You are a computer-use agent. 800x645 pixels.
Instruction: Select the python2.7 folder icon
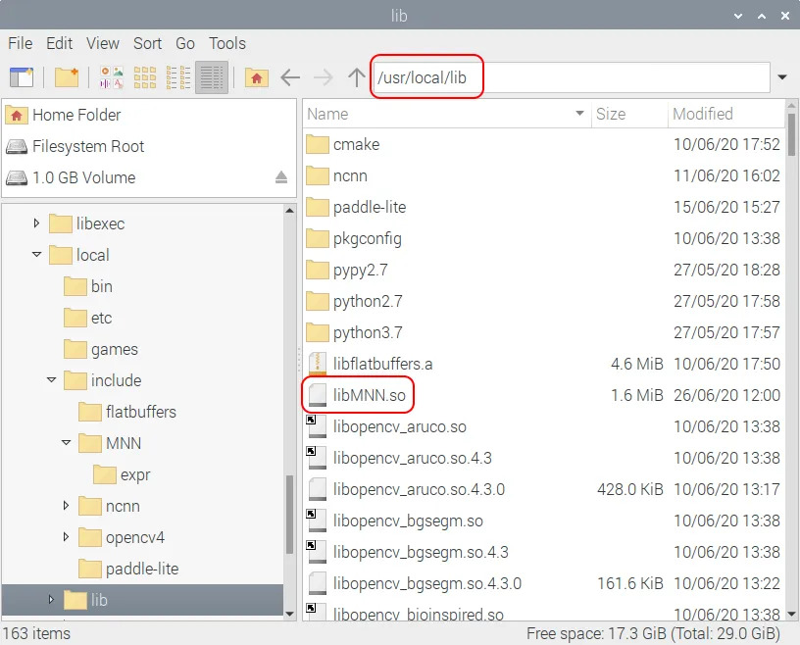click(318, 302)
